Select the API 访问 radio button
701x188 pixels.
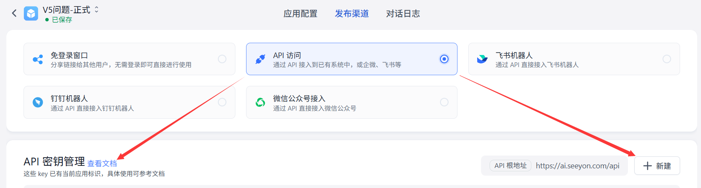(x=444, y=59)
